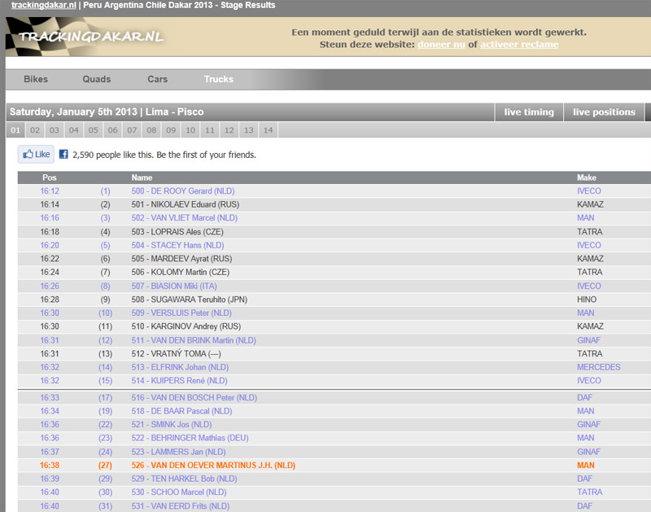Click MERCEDES make in Elfrink row
Screen dimensions: 651x512
pyautogui.click(x=599, y=367)
